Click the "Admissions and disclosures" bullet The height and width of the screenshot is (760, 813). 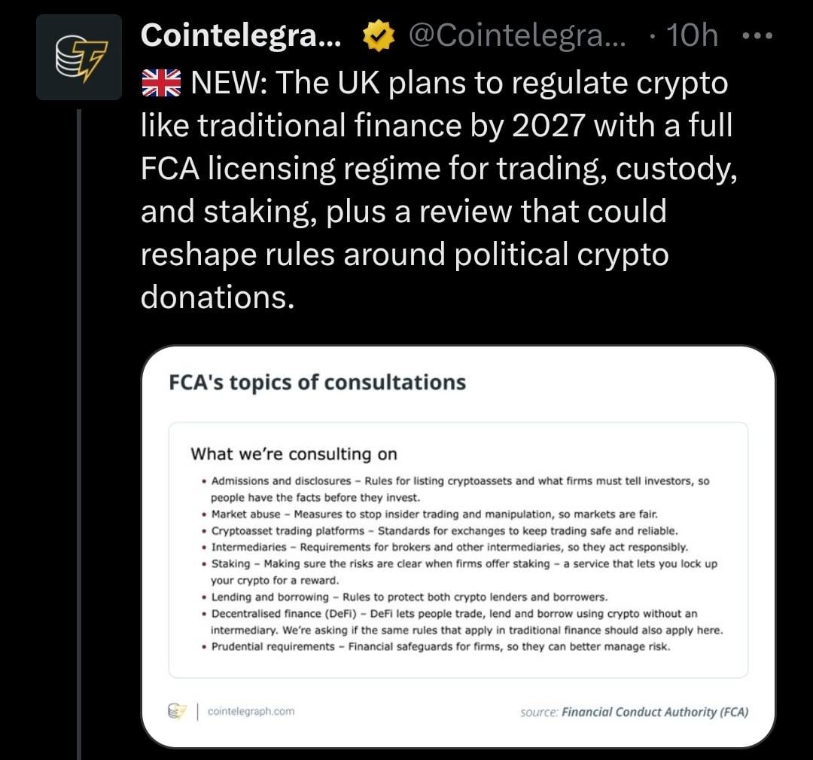coord(281,481)
